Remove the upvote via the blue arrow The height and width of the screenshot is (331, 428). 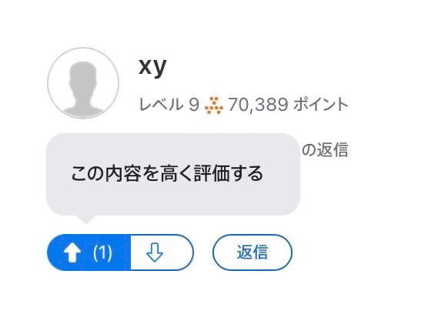pos(72,252)
